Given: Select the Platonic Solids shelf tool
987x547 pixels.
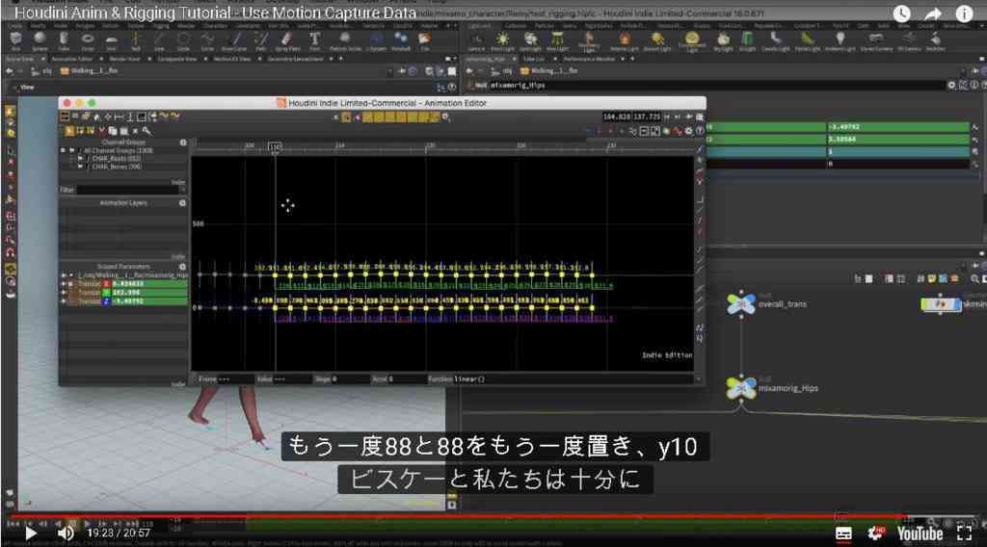Looking at the screenshot, I should 346,39.
